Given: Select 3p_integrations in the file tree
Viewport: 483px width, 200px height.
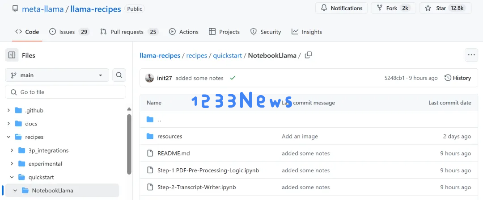Looking at the screenshot, I should pyautogui.click(x=48, y=150).
